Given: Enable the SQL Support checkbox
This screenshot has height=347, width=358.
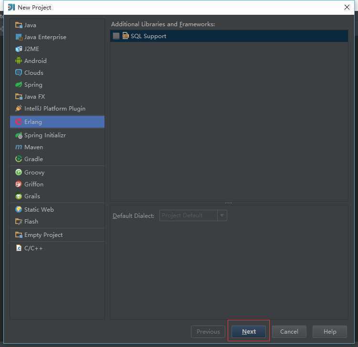Looking at the screenshot, I should coord(116,36).
